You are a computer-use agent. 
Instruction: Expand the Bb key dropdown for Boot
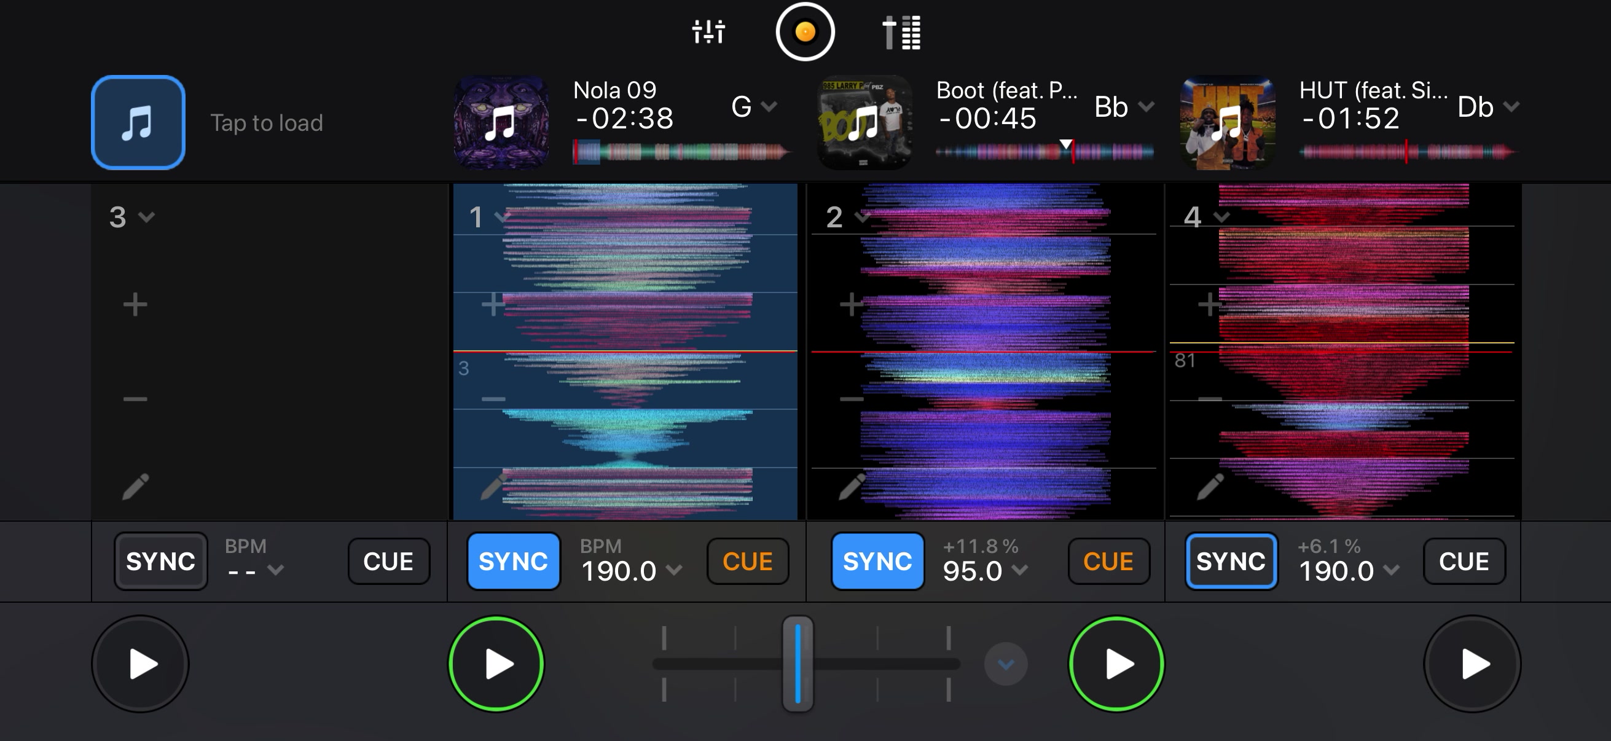(1124, 106)
